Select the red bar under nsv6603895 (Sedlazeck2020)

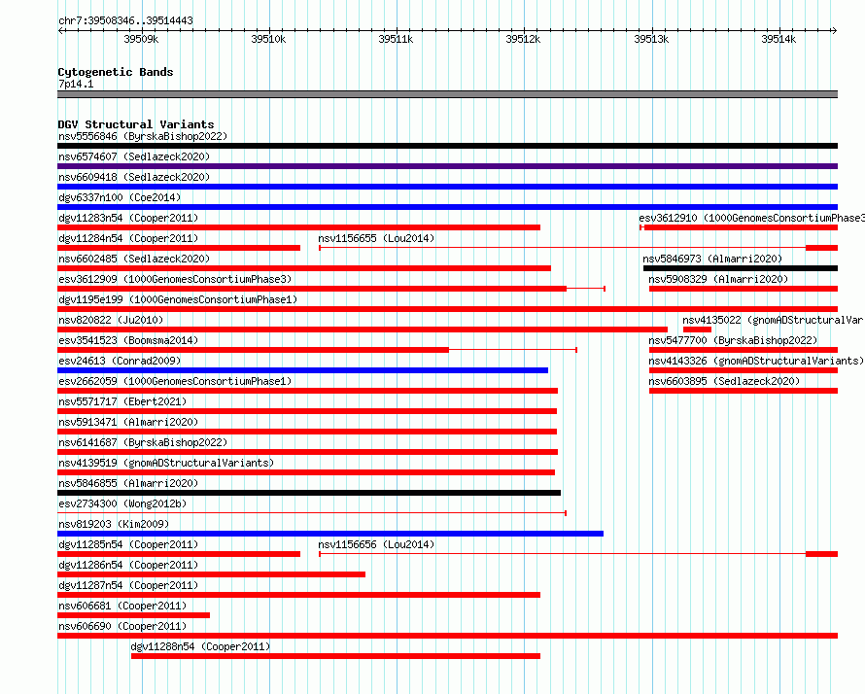[x=744, y=391]
